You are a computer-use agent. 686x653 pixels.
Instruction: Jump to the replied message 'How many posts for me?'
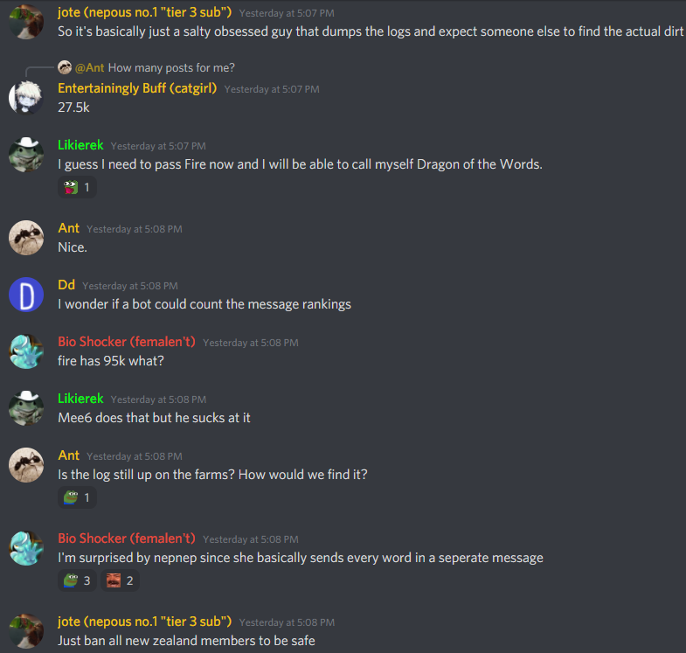[x=171, y=68]
